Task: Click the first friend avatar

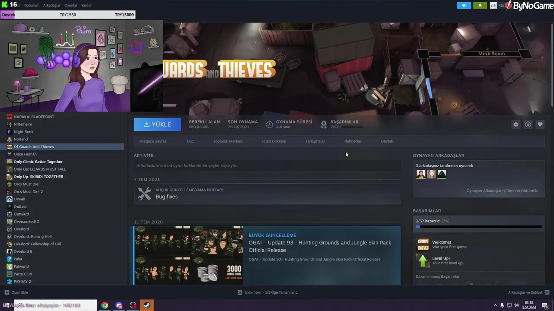Action: pos(421,174)
